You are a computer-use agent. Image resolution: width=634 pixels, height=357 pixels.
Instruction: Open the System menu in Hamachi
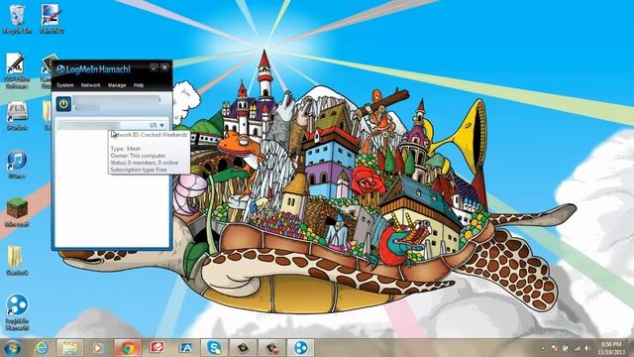coord(65,85)
